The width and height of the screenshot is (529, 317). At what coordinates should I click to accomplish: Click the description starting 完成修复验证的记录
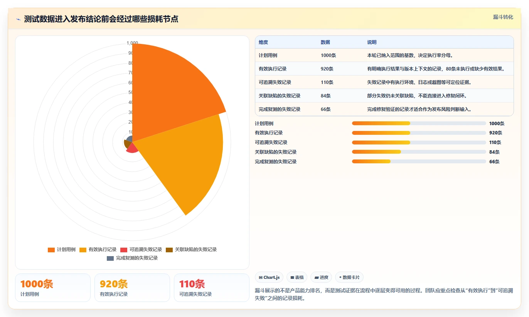[x=419, y=109]
